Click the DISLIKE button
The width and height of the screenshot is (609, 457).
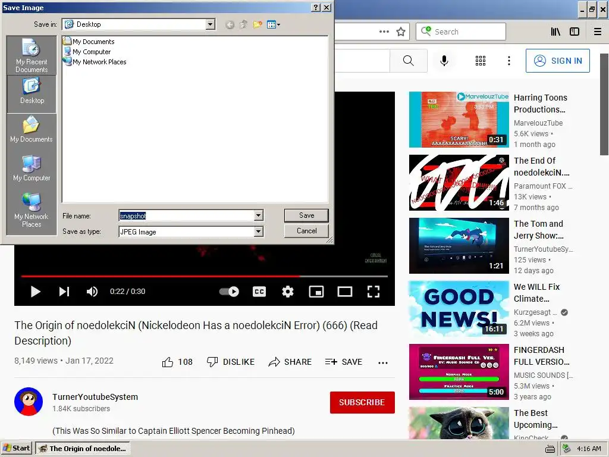tap(231, 362)
